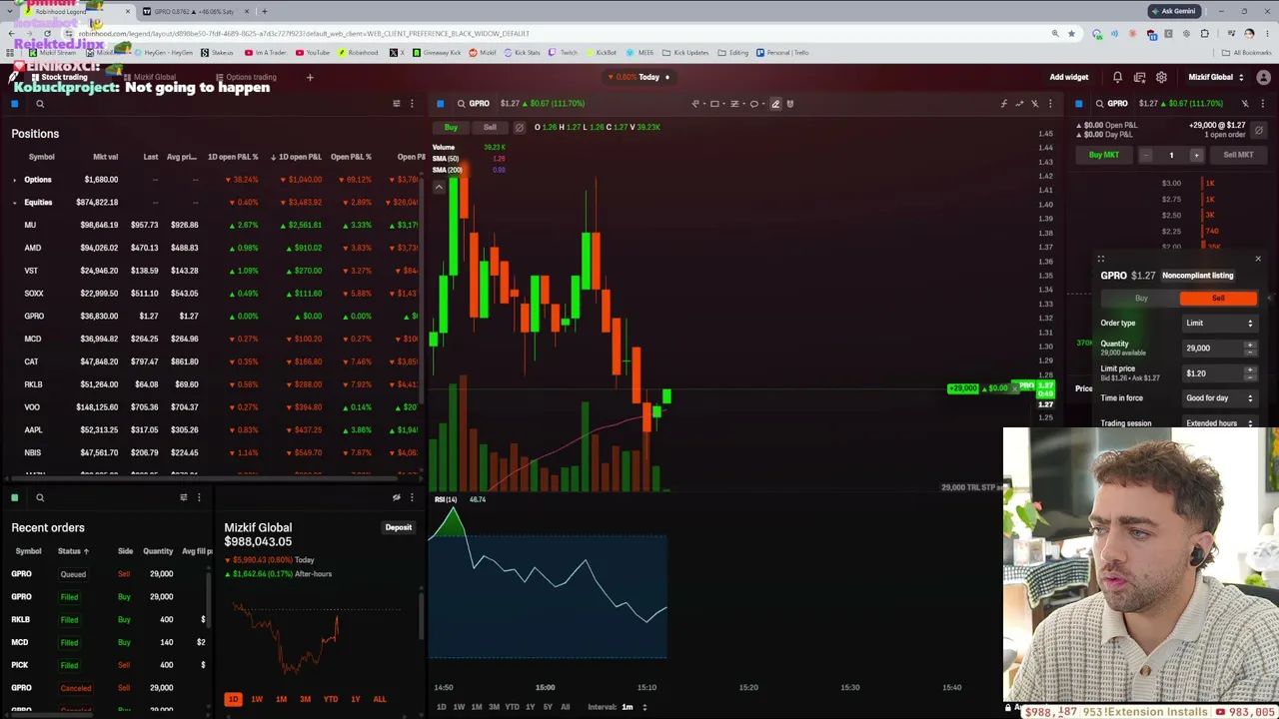This screenshot has height=719, width=1279.
Task: Hide account balance with eye icon
Action: 397,497
